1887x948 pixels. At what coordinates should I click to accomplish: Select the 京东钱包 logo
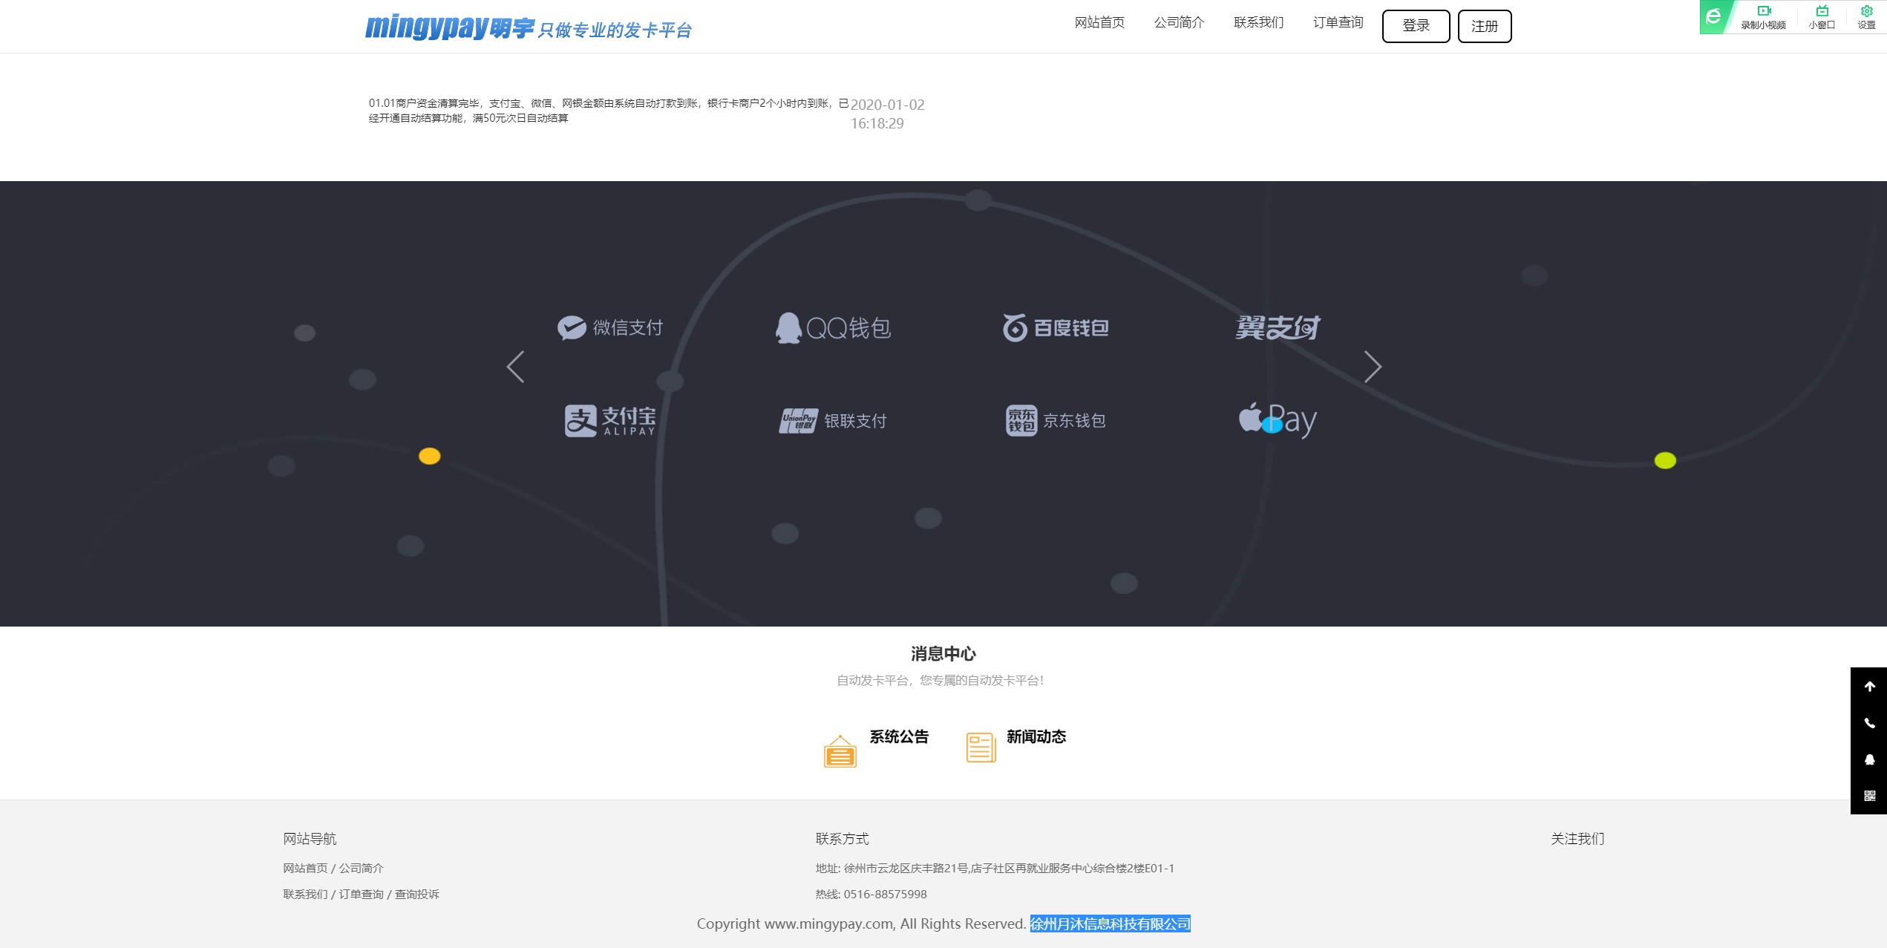1056,421
